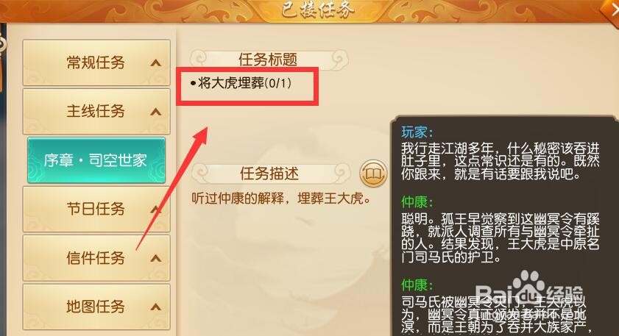
Task: Expand the 地图任务 chevron arrow
Action: coord(156,307)
